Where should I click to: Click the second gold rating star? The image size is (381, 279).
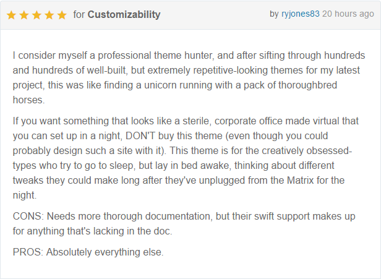coord(24,15)
